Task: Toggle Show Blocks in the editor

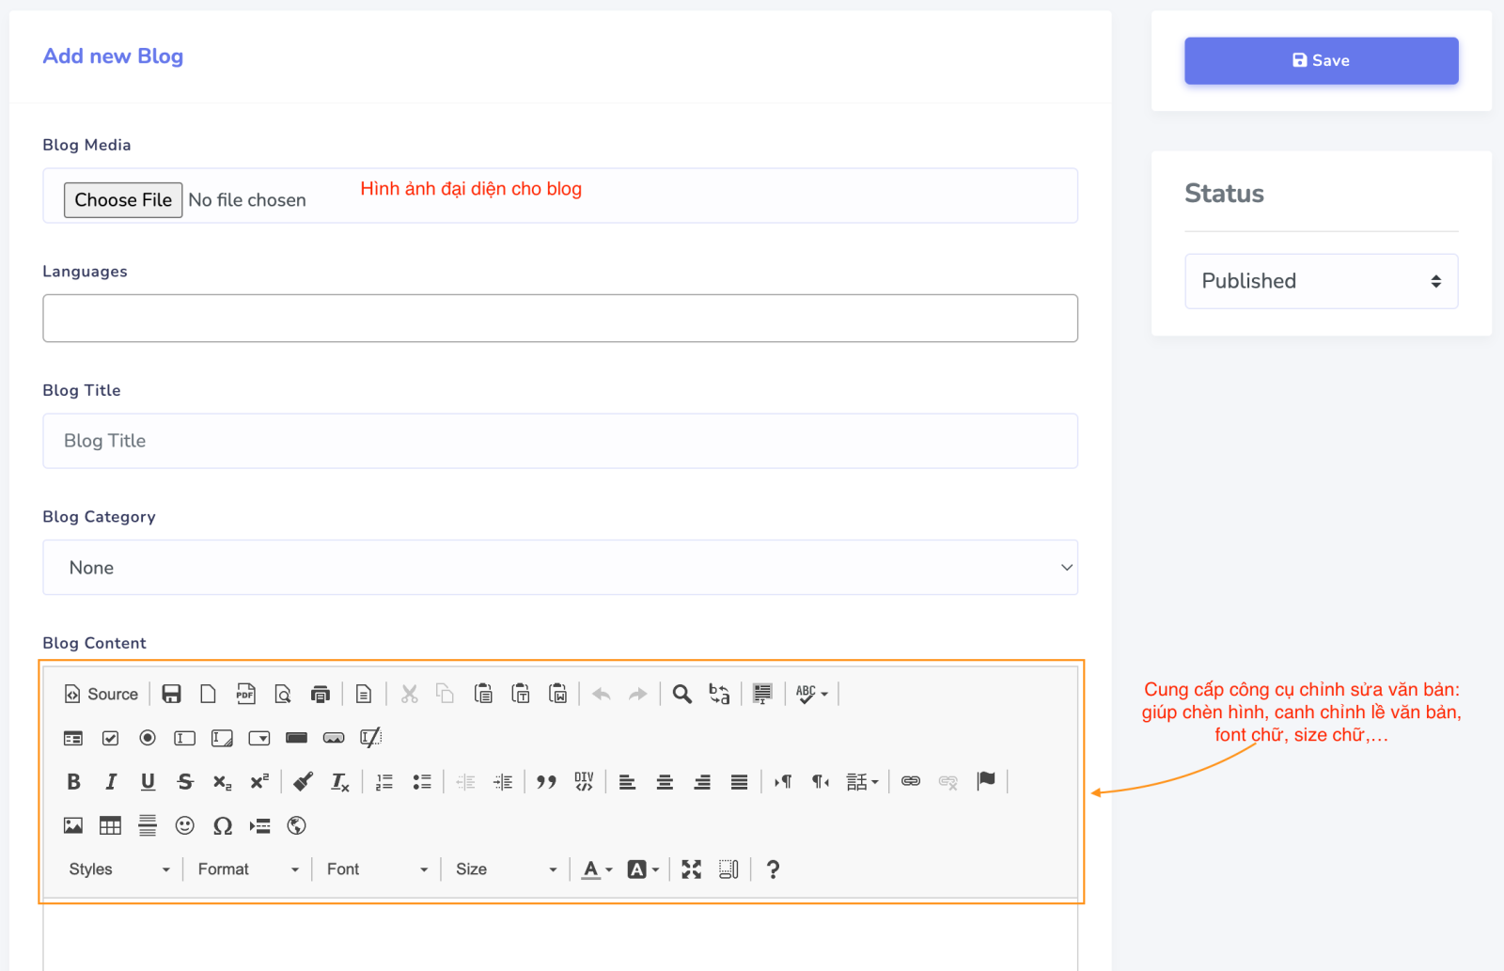Action: [x=728, y=869]
